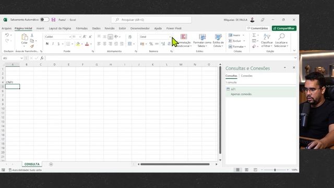Image resolution: width=334 pixels, height=188 pixels.
Task: Open the font size 11 dropdown
Action: [80, 37]
